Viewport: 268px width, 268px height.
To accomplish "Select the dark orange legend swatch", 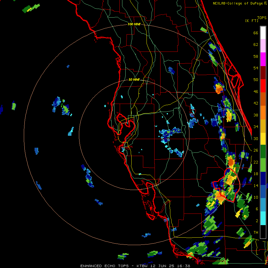I will click(x=263, y=99).
